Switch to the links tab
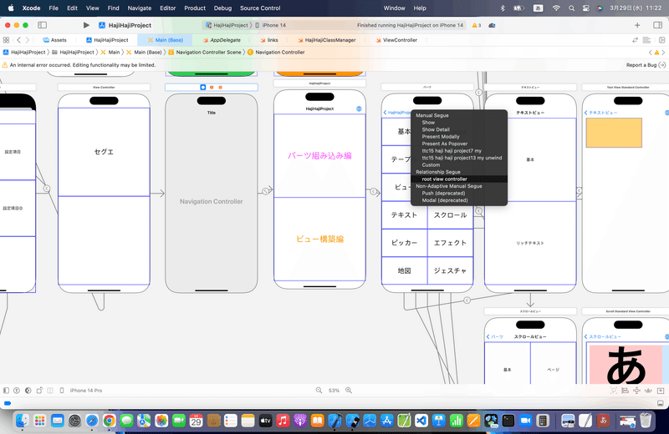The image size is (669, 434). [x=269, y=40]
